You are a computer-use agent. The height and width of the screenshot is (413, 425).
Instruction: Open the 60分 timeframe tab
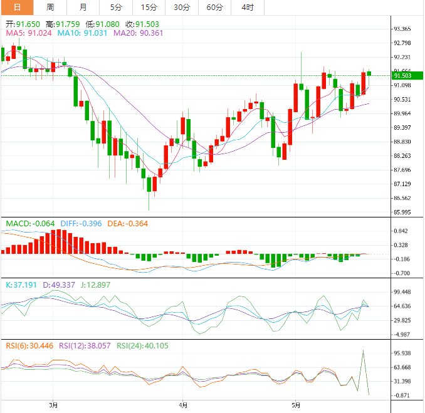(x=214, y=8)
